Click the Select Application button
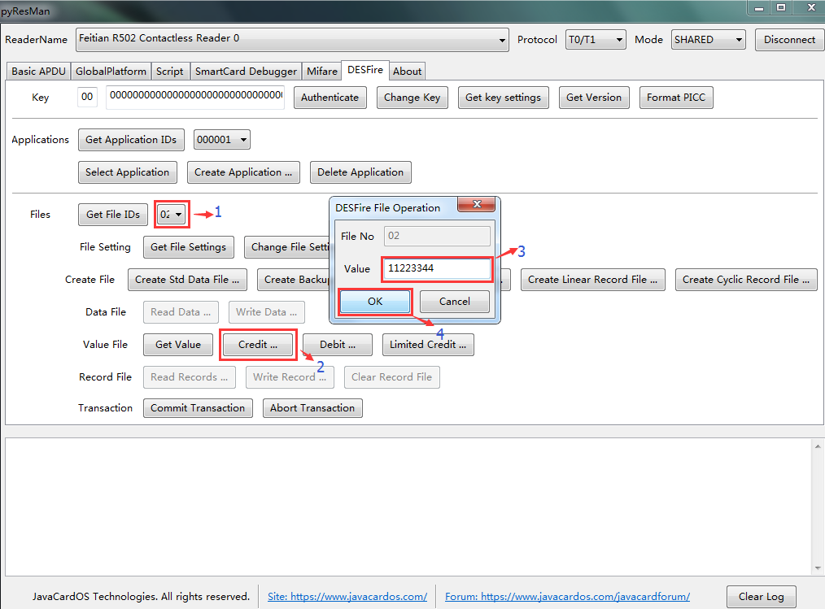 (x=127, y=172)
